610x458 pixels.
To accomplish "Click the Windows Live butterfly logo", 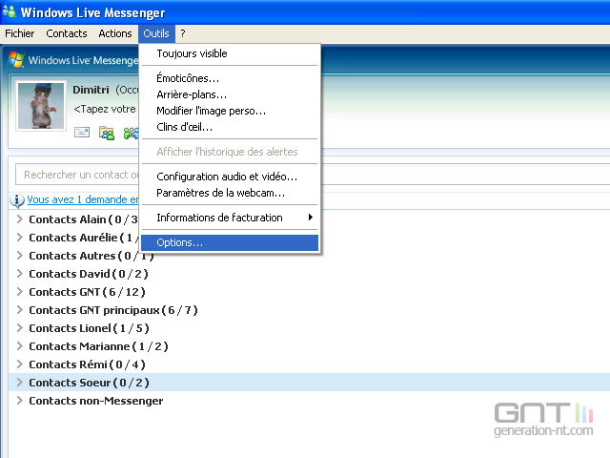I will pos(16,59).
